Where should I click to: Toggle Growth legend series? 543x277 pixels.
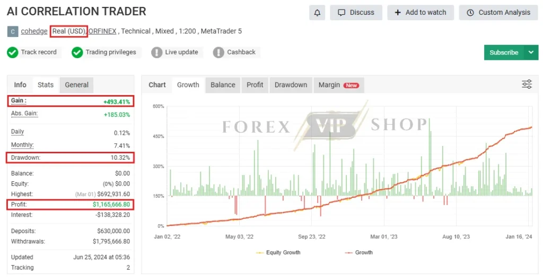tap(359, 253)
